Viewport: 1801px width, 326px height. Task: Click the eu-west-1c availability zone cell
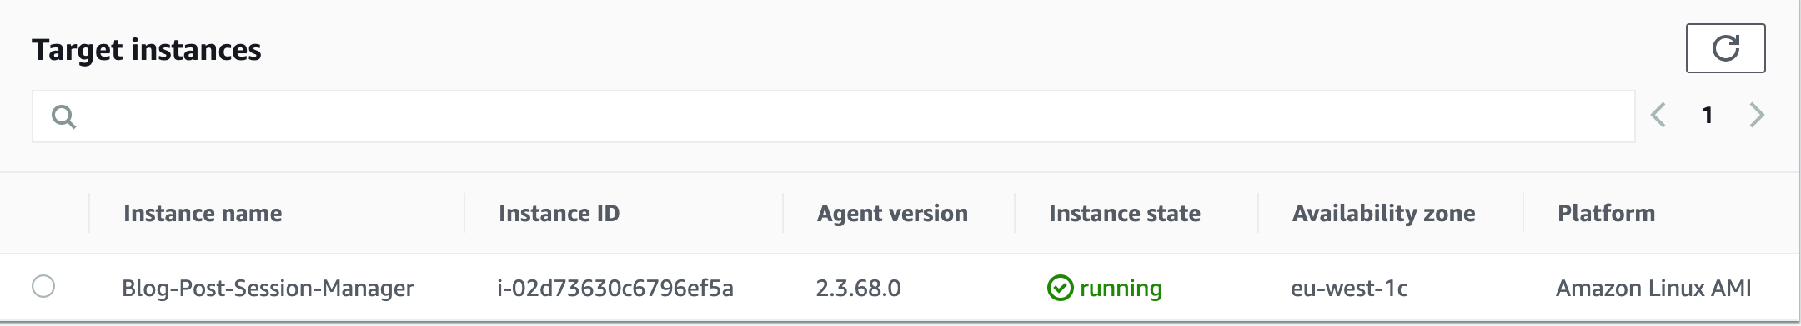[x=1349, y=289]
